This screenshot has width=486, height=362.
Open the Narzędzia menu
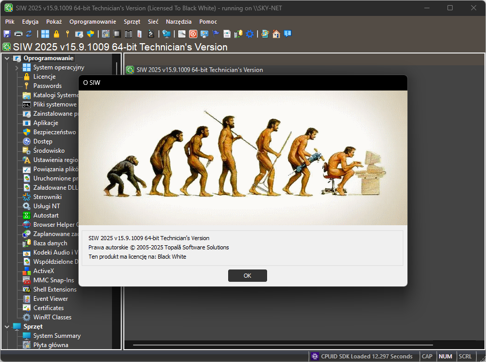pos(179,22)
